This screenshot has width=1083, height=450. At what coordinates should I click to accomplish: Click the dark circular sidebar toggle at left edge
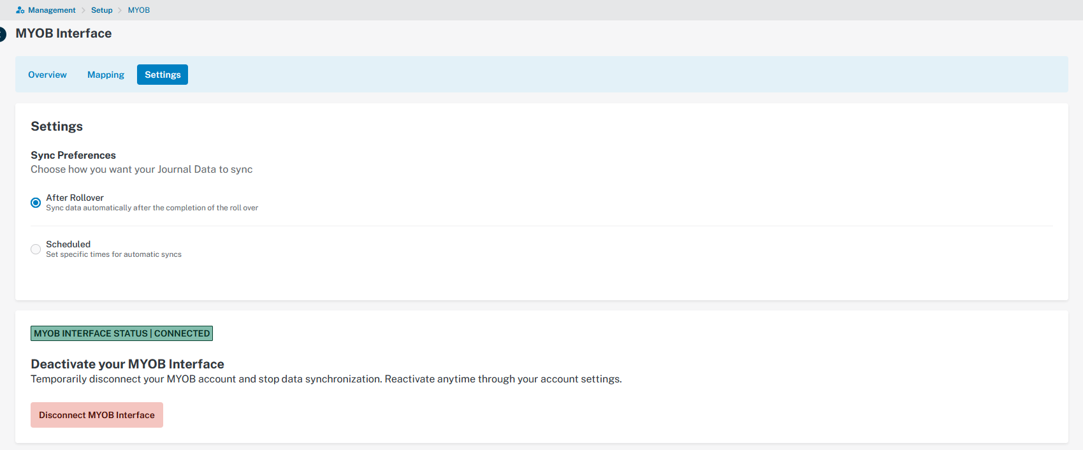2,34
